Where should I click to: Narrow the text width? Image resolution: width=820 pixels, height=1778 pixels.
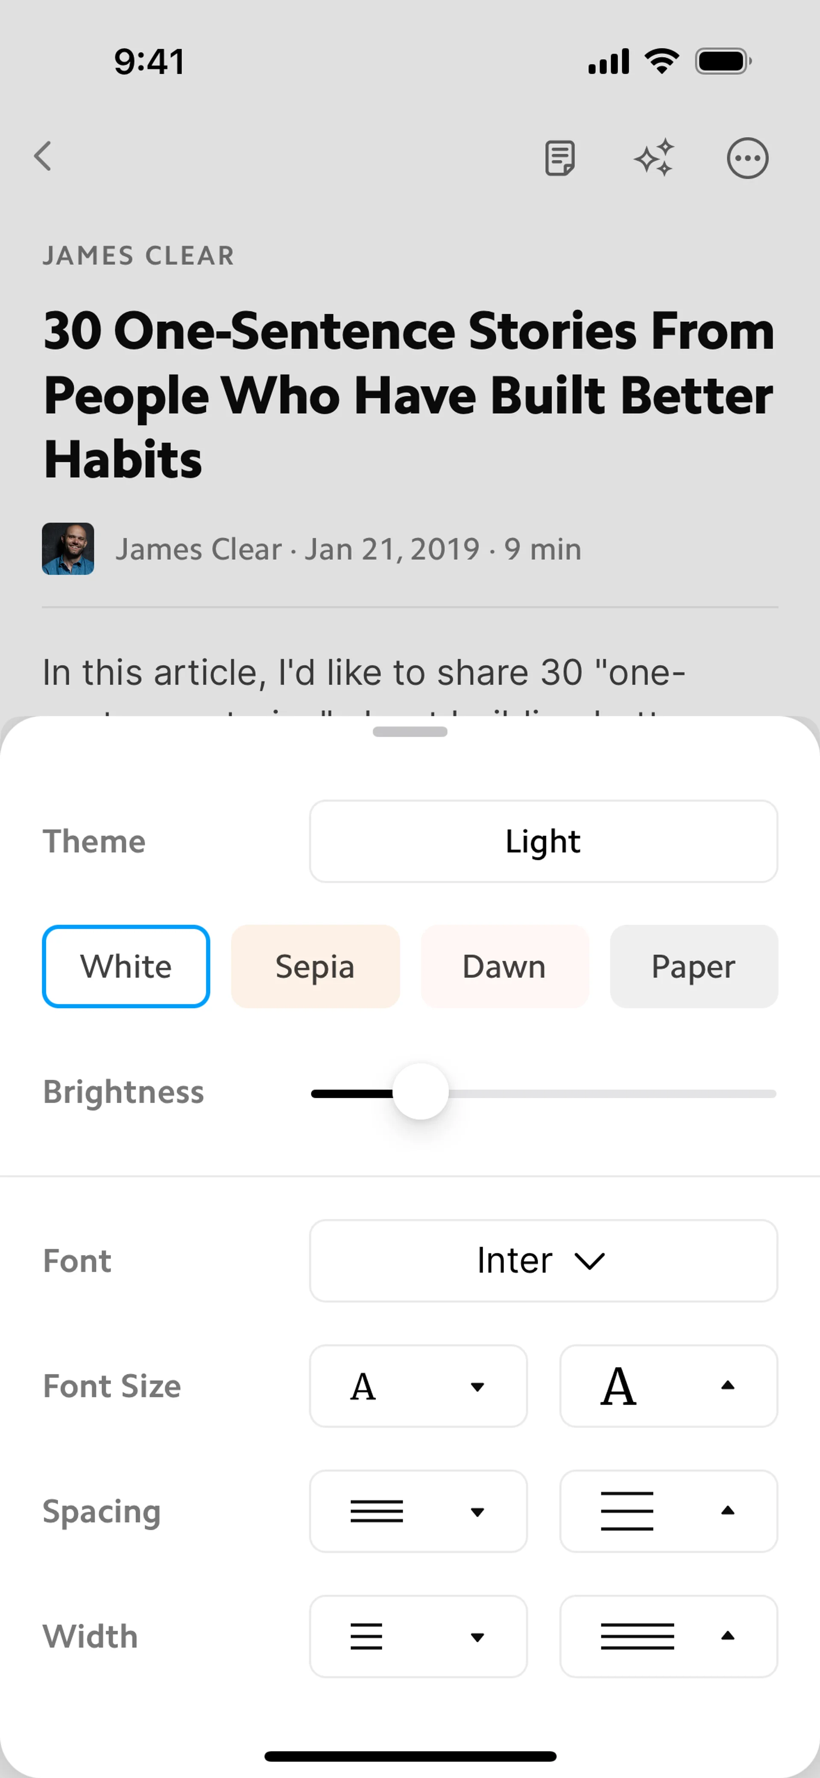click(x=418, y=1636)
